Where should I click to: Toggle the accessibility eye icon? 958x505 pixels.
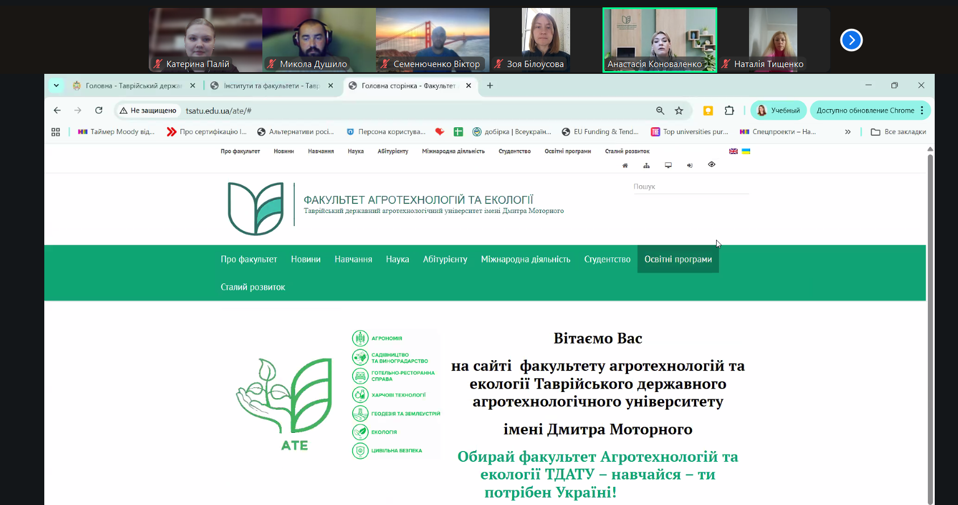tap(712, 164)
